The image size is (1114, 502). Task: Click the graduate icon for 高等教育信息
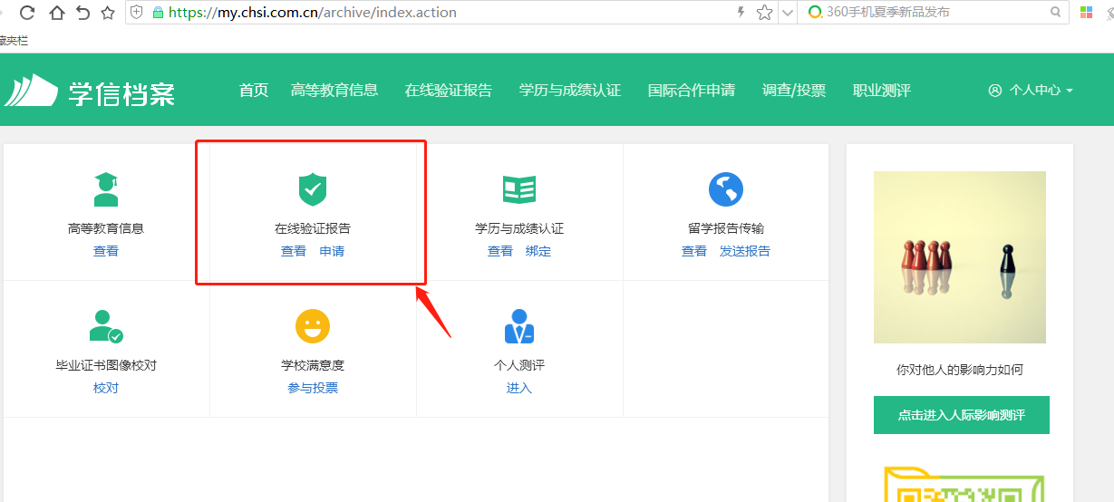(106, 189)
